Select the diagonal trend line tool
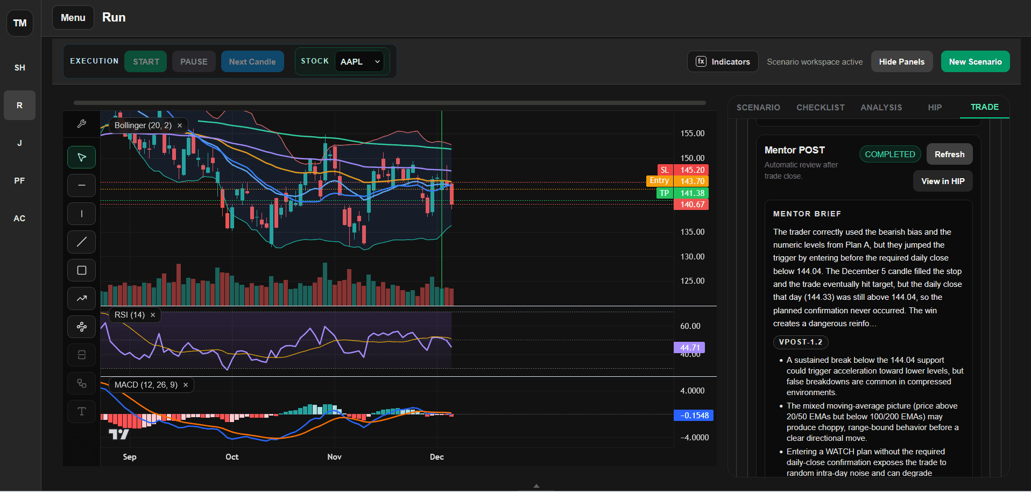The height and width of the screenshot is (492, 1031). pyautogui.click(x=82, y=242)
